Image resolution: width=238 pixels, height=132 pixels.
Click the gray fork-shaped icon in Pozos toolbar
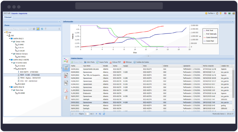(x=45, y=29)
